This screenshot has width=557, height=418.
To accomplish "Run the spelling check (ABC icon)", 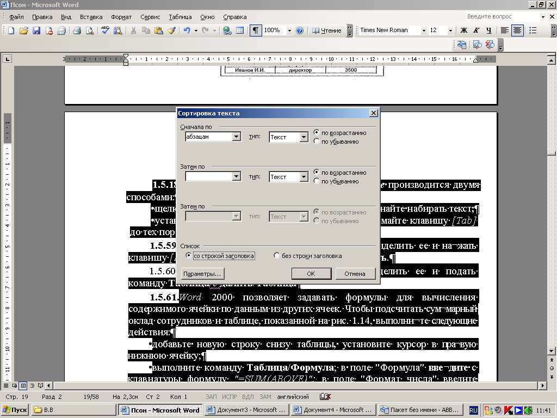I will pyautogui.click(x=105, y=30).
